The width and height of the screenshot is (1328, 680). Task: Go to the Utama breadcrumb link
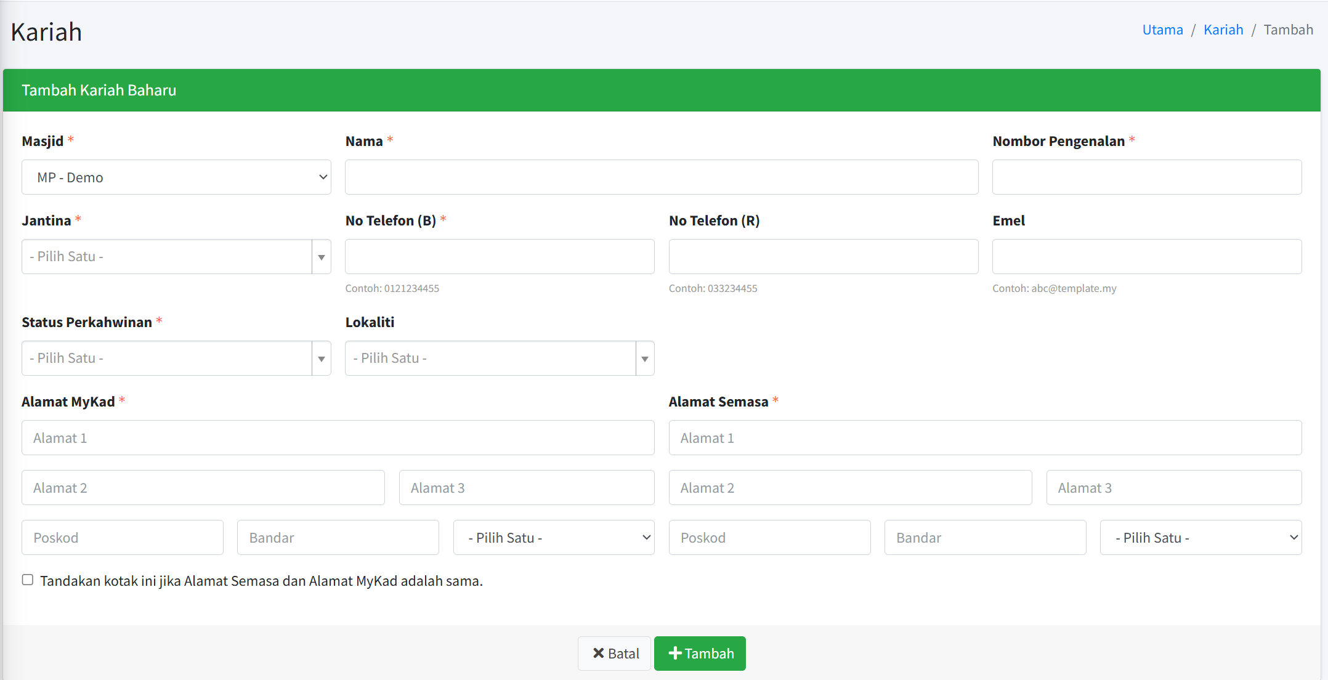coord(1162,30)
